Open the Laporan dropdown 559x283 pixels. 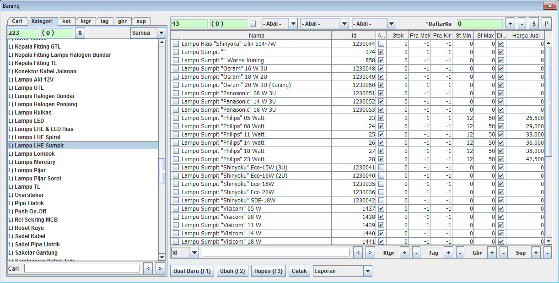tap(368, 271)
